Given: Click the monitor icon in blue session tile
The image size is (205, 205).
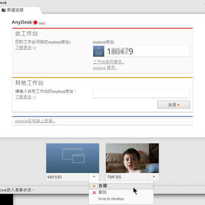Looking at the screenshot, I should 73,155.
